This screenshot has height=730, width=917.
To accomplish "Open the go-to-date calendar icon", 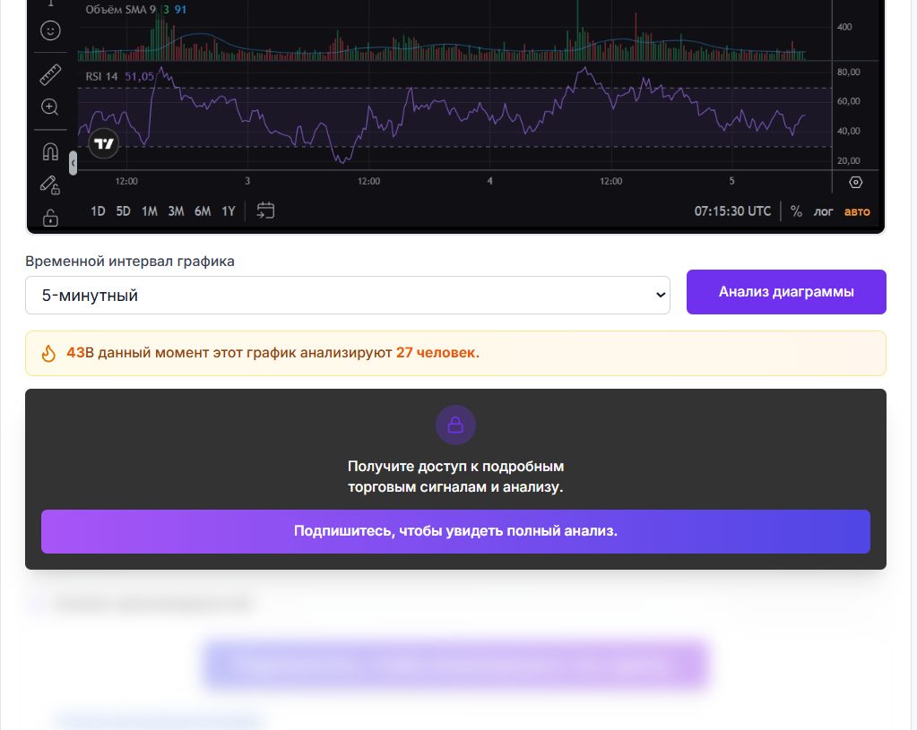I will (x=265, y=210).
